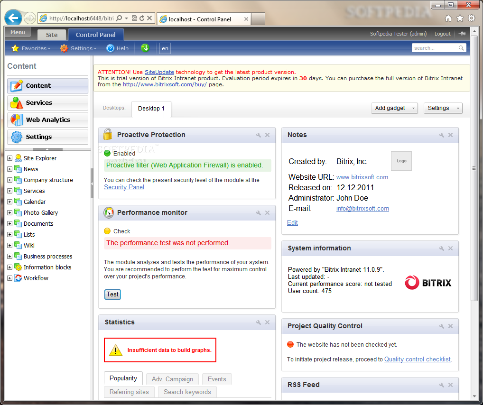Expand the Documents tree node
The width and height of the screenshot is (483, 405).
click(x=9, y=223)
